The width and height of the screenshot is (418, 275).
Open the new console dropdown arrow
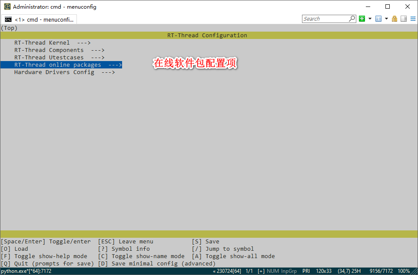pos(370,19)
